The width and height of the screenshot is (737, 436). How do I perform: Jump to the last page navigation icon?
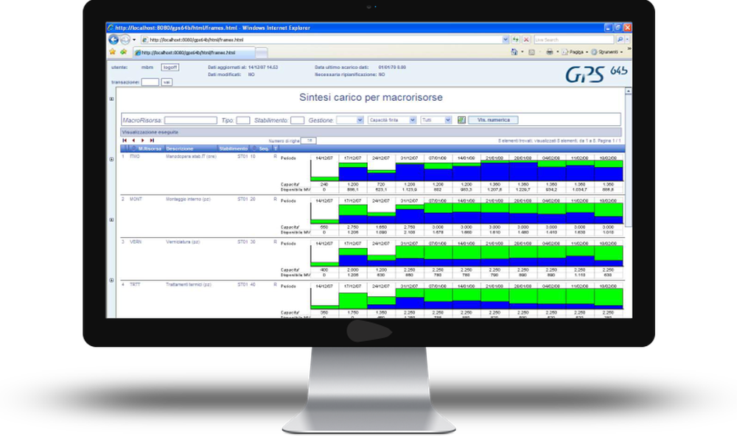(x=151, y=140)
